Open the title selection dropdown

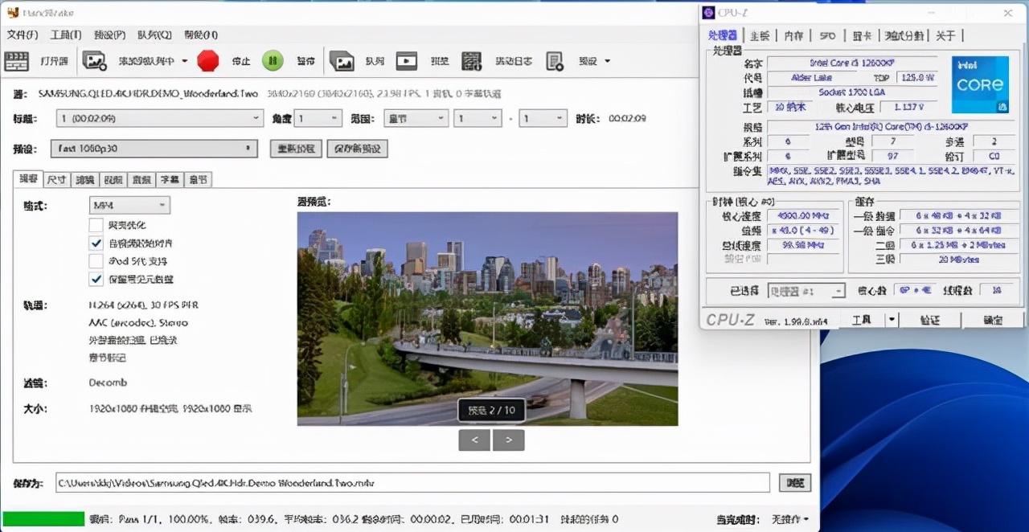pyautogui.click(x=159, y=118)
